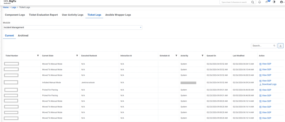Click the Home breadcrumb link
This screenshot has width=285, height=122.
coord(6,7)
